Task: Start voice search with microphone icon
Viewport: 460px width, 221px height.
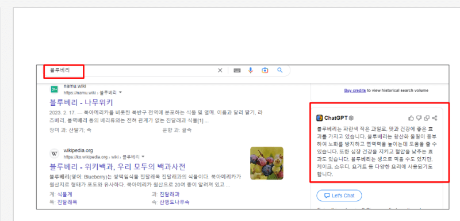Action: click(x=251, y=70)
